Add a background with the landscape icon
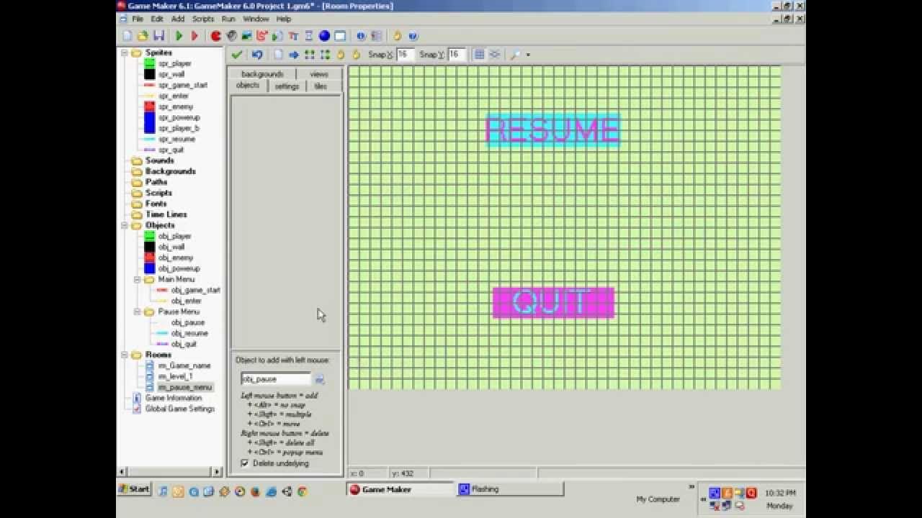 pos(246,36)
